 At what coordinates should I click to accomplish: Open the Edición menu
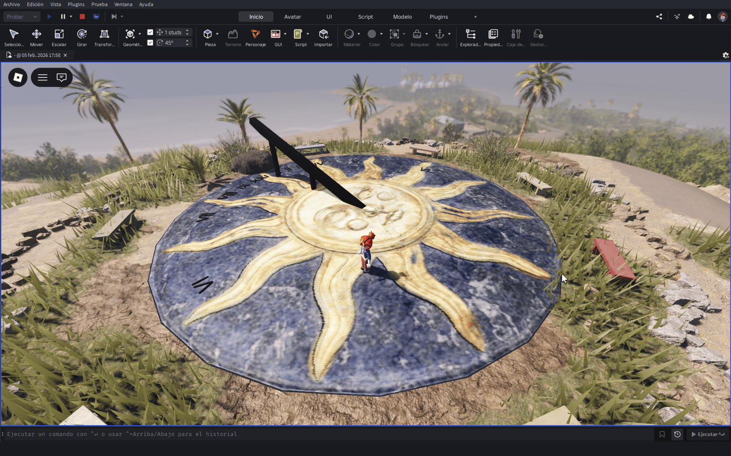tap(35, 4)
